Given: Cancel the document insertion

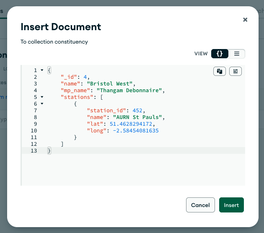Looking at the screenshot, I should [200, 205].
